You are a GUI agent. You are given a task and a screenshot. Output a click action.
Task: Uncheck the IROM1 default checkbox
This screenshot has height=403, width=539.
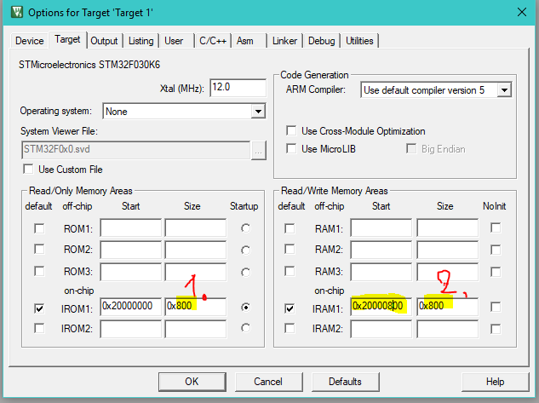pyautogui.click(x=39, y=308)
